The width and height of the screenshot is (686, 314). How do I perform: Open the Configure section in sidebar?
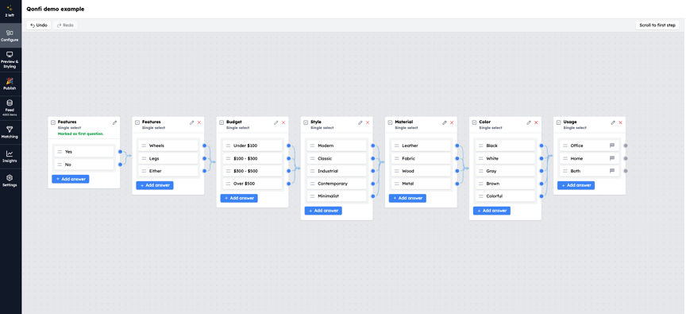(10, 36)
